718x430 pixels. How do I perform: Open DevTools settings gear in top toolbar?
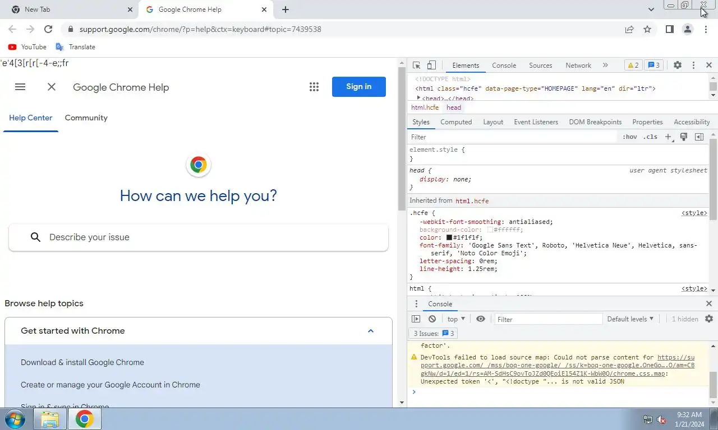pyautogui.click(x=678, y=66)
